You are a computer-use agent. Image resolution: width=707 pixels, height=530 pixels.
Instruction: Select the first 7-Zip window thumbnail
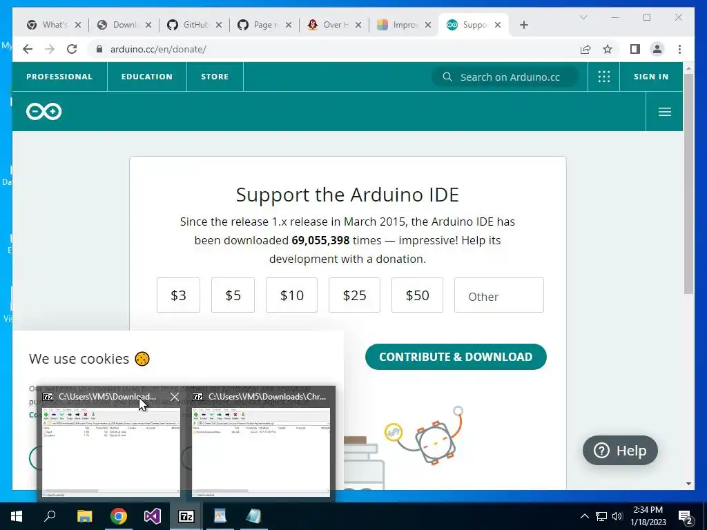(111, 452)
